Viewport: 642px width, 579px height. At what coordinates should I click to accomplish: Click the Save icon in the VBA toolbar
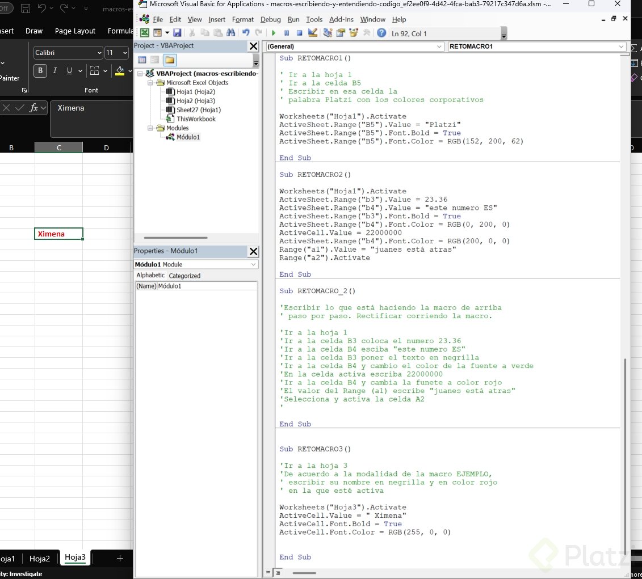point(177,33)
